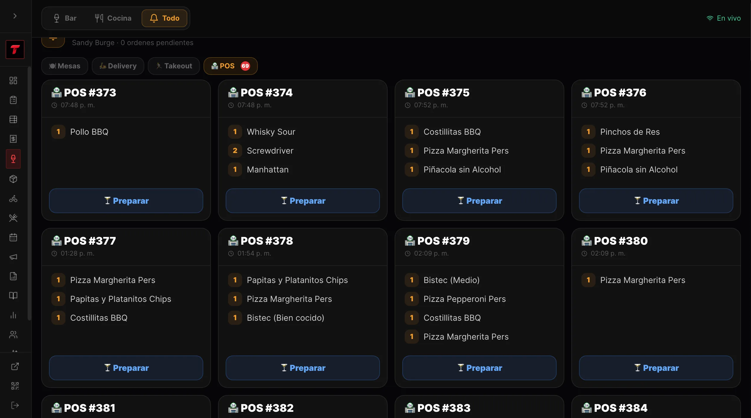Click Preparar on order POS #379
Screen dimensions: 751x418
pos(479,368)
